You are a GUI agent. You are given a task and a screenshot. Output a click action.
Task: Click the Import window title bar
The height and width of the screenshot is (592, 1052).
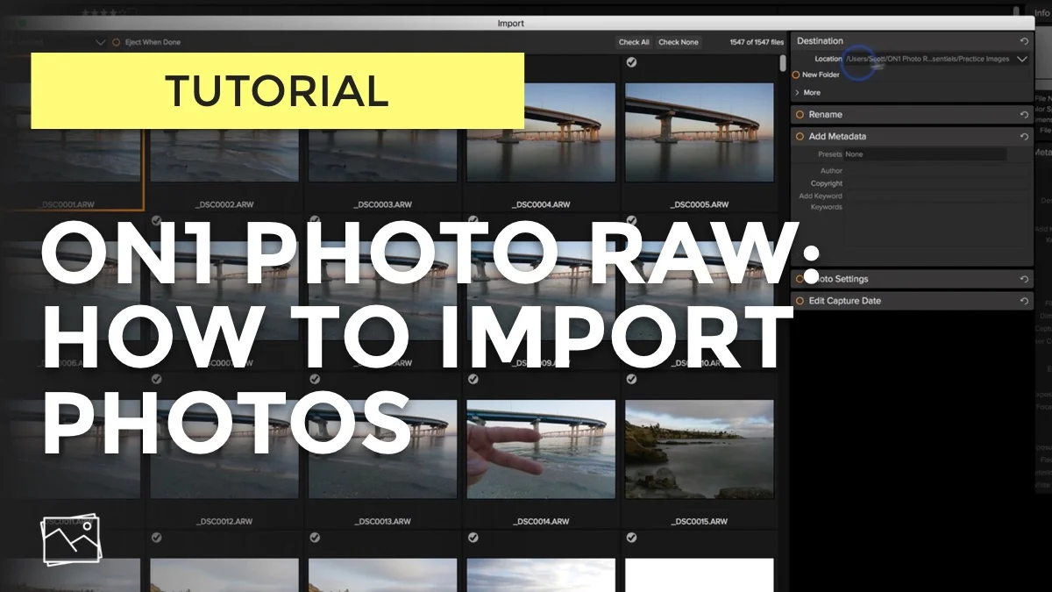tap(511, 23)
